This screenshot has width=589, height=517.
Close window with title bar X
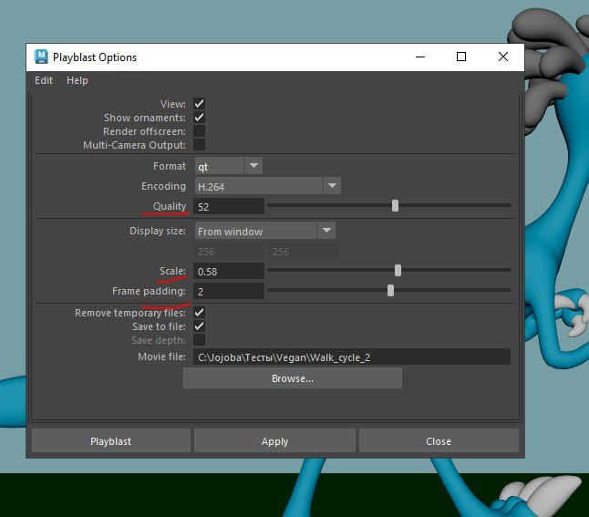tap(503, 57)
